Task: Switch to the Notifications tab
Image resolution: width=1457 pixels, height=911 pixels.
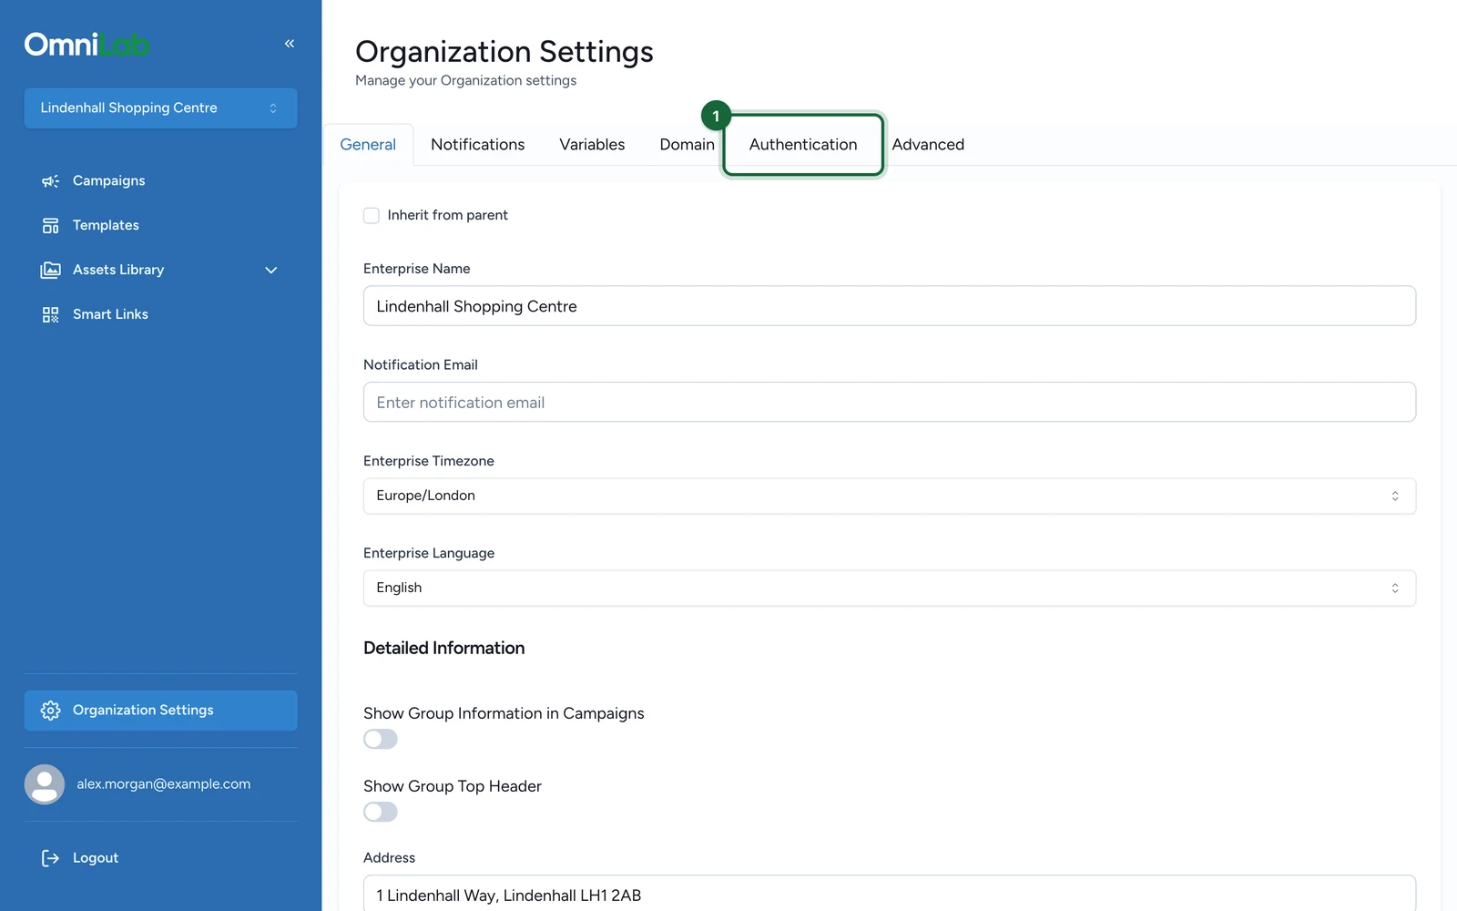Action: pyautogui.click(x=478, y=145)
